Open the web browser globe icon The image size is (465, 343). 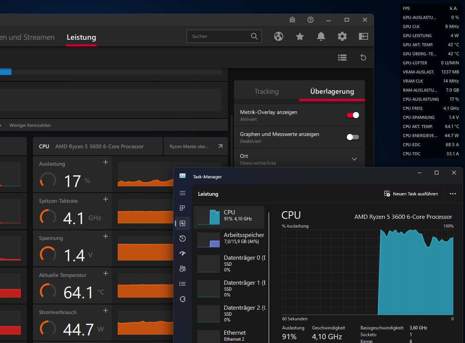(279, 36)
